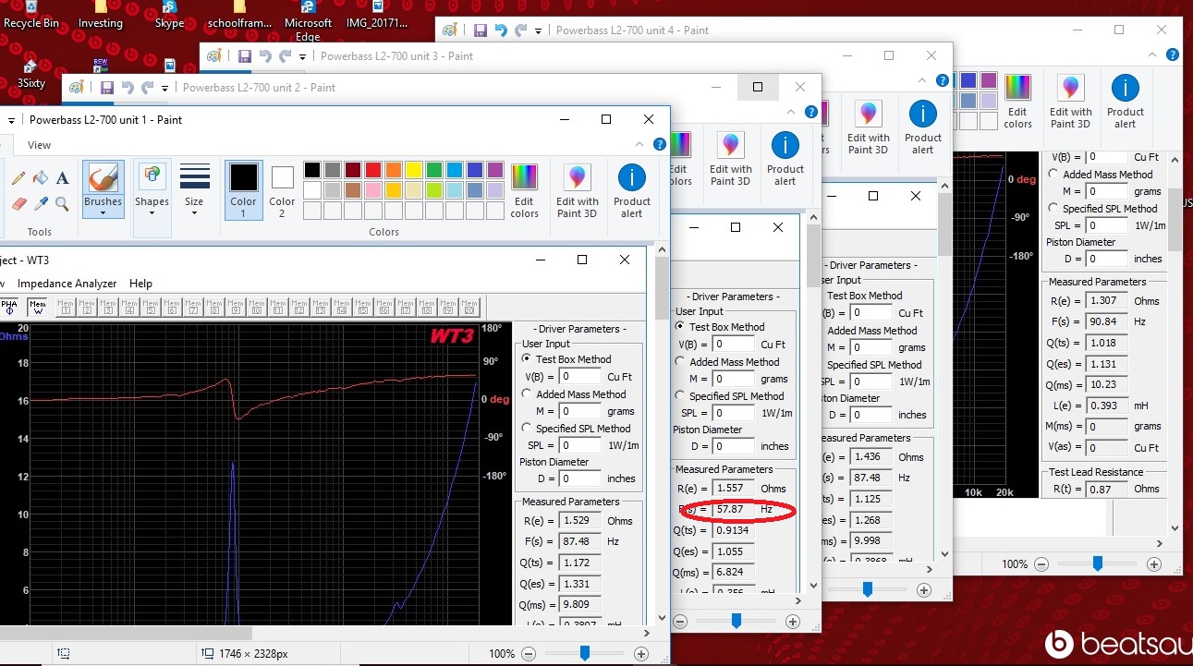Pick the yellow color swatch in unit 1 palette
The width and height of the screenshot is (1193, 666).
tap(414, 170)
